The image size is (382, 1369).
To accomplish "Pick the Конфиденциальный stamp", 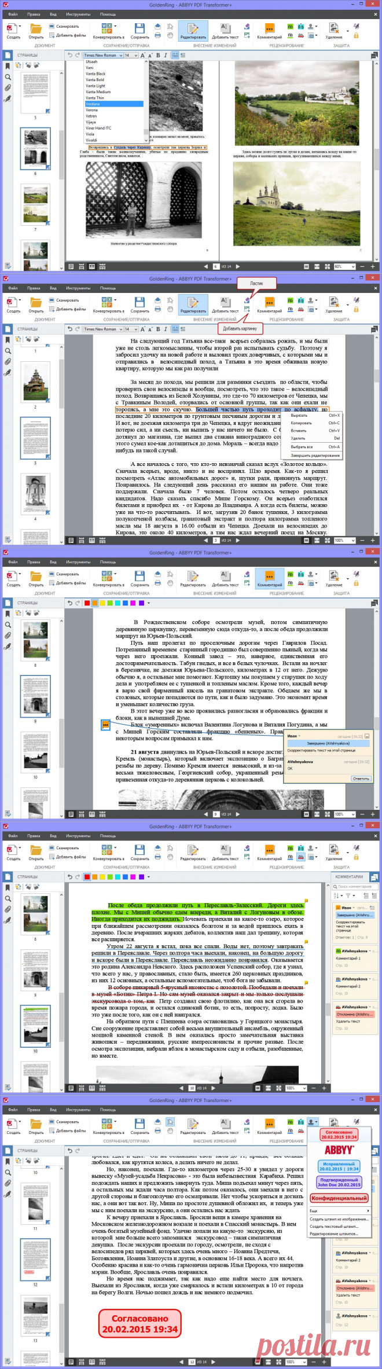I will point(339,1198).
